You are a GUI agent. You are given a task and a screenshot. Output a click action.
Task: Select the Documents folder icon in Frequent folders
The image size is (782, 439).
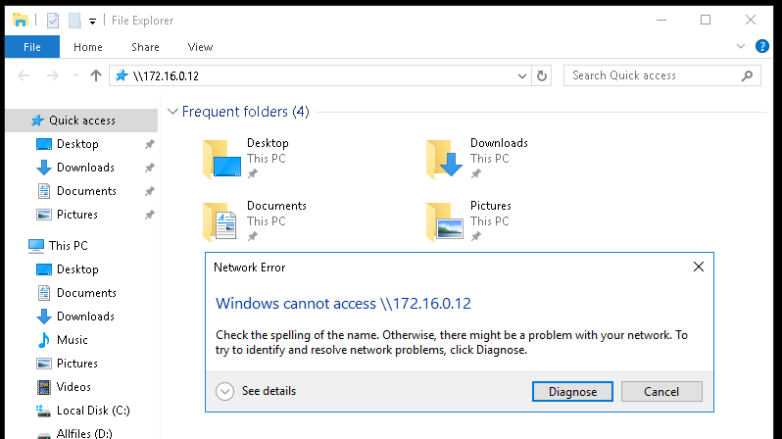click(x=220, y=221)
